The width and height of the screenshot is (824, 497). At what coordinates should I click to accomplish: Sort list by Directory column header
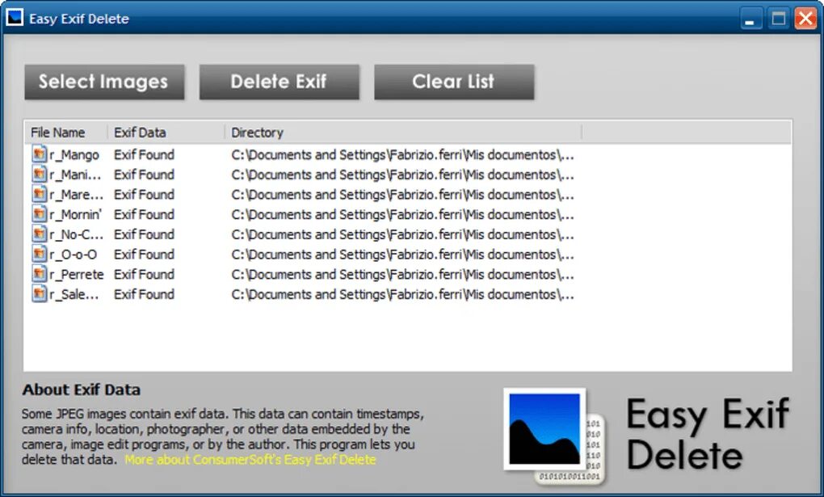pyautogui.click(x=404, y=133)
